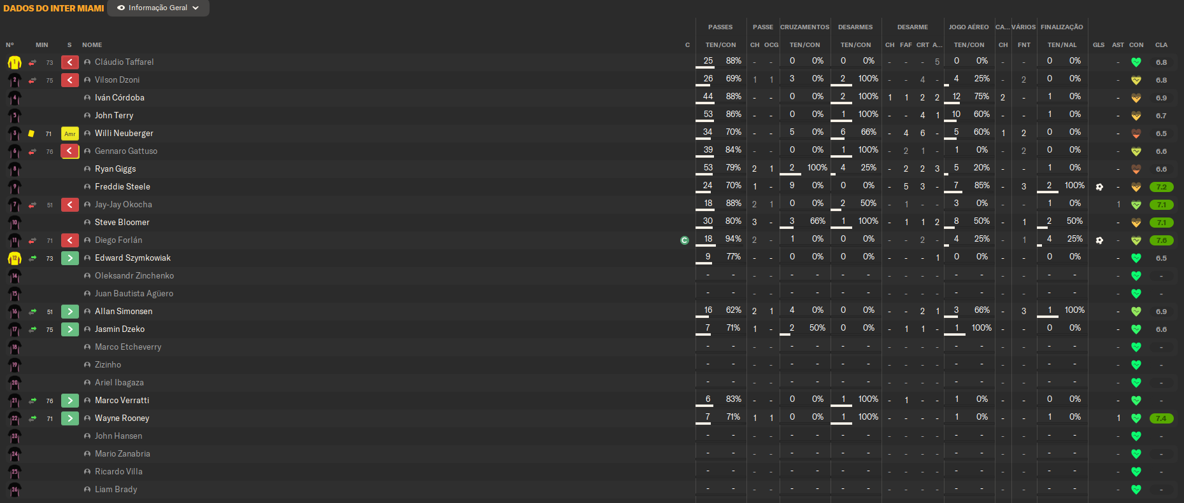Click the condition heart icon for Ryan Giggs
Image resolution: width=1184 pixels, height=503 pixels.
pos(1136,169)
